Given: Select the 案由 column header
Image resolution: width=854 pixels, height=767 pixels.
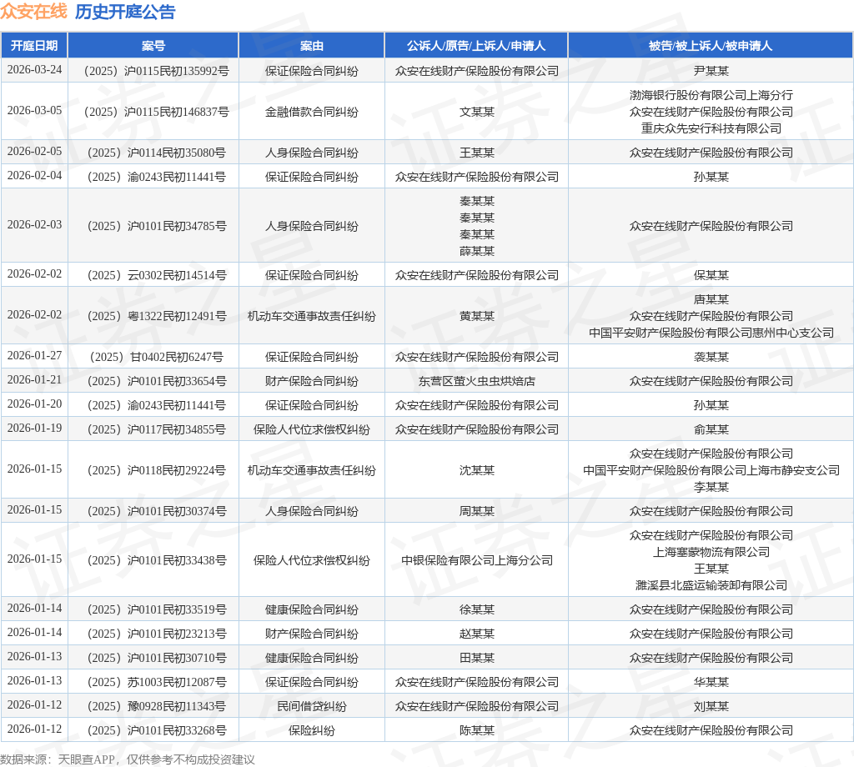Looking at the screenshot, I should point(312,46).
